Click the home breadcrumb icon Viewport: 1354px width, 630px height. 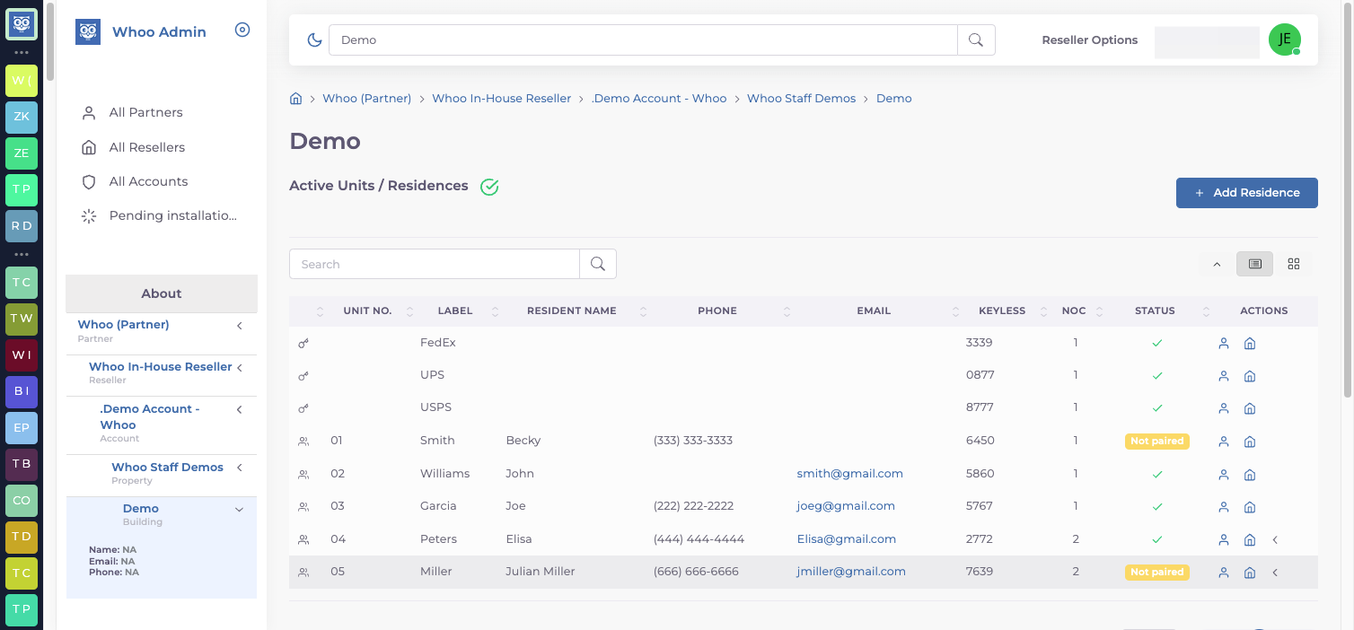[x=295, y=99]
